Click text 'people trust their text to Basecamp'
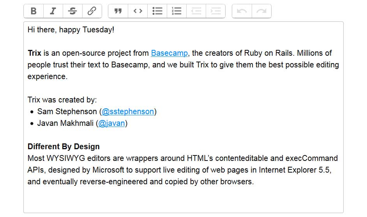 point(88,65)
